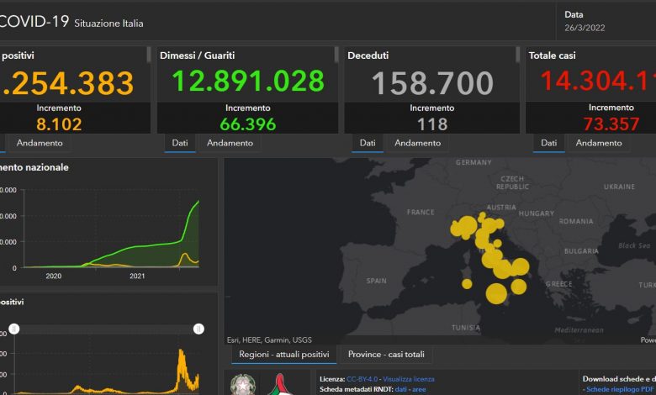Select the large yellow bubble over Sicily
656x395 pixels.
coord(495,292)
